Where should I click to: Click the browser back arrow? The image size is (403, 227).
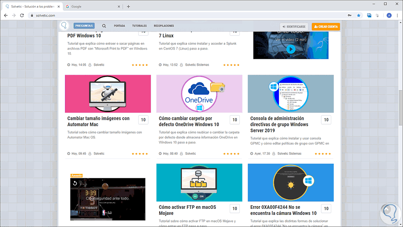pyautogui.click(x=6, y=15)
